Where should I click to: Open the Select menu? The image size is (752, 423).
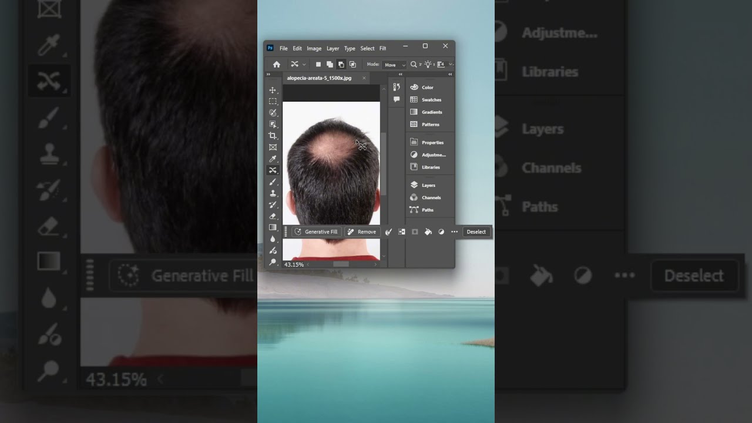click(368, 49)
